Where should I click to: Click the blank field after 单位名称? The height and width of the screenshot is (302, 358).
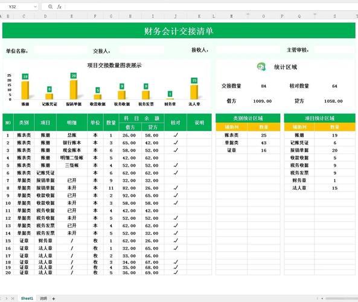pyautogui.click(x=60, y=50)
